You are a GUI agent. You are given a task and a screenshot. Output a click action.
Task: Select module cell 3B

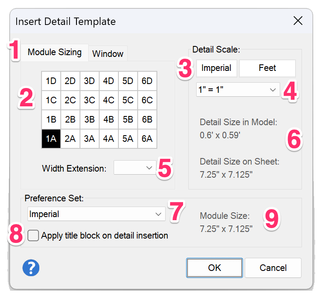(90, 119)
